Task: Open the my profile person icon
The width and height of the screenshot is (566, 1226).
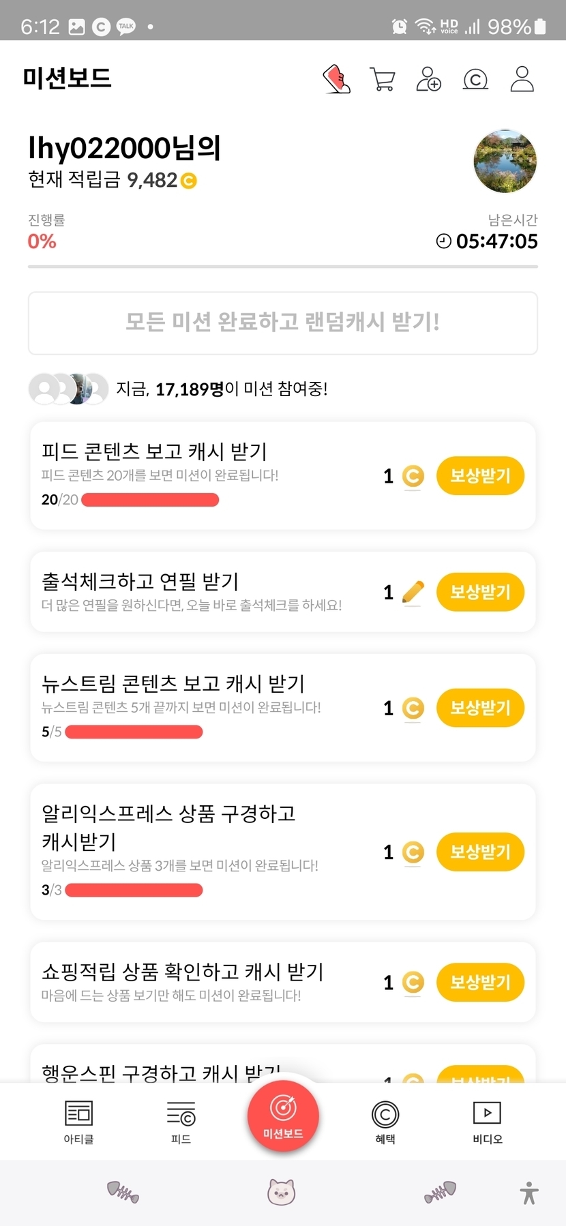Action: click(x=522, y=79)
